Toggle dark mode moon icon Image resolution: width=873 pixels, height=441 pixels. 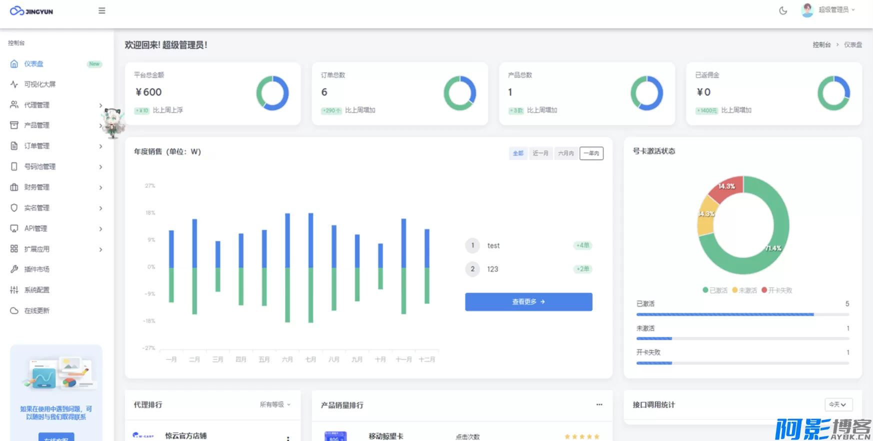pos(783,10)
